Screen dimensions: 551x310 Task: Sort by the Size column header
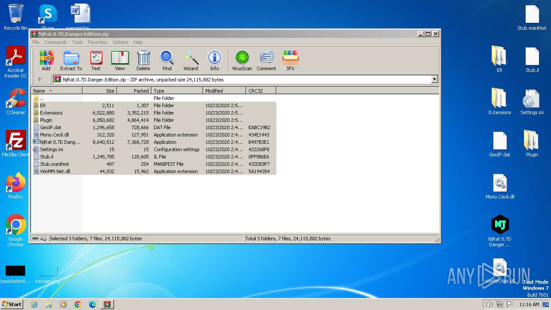click(99, 91)
